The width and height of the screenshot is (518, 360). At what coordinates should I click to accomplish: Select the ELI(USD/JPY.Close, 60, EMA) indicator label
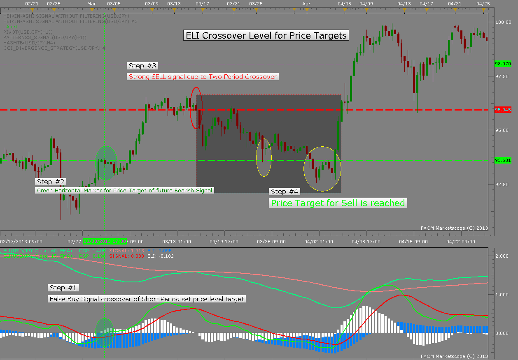(37, 250)
